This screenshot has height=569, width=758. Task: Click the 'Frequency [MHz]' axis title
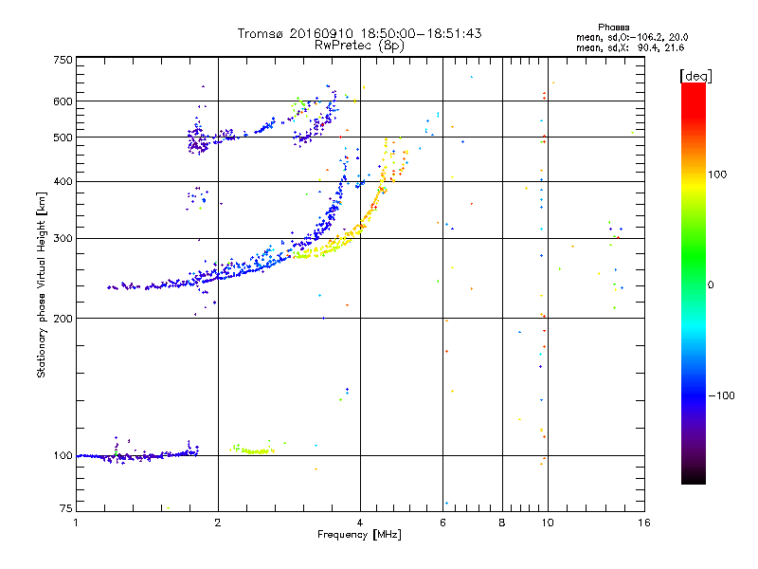pos(359,535)
